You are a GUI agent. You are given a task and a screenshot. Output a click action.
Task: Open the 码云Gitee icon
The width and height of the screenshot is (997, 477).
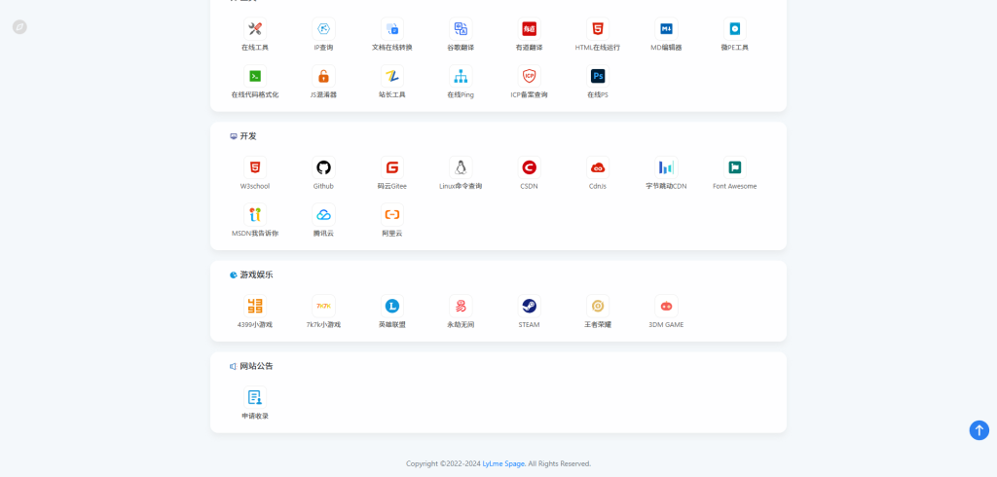[x=392, y=167]
